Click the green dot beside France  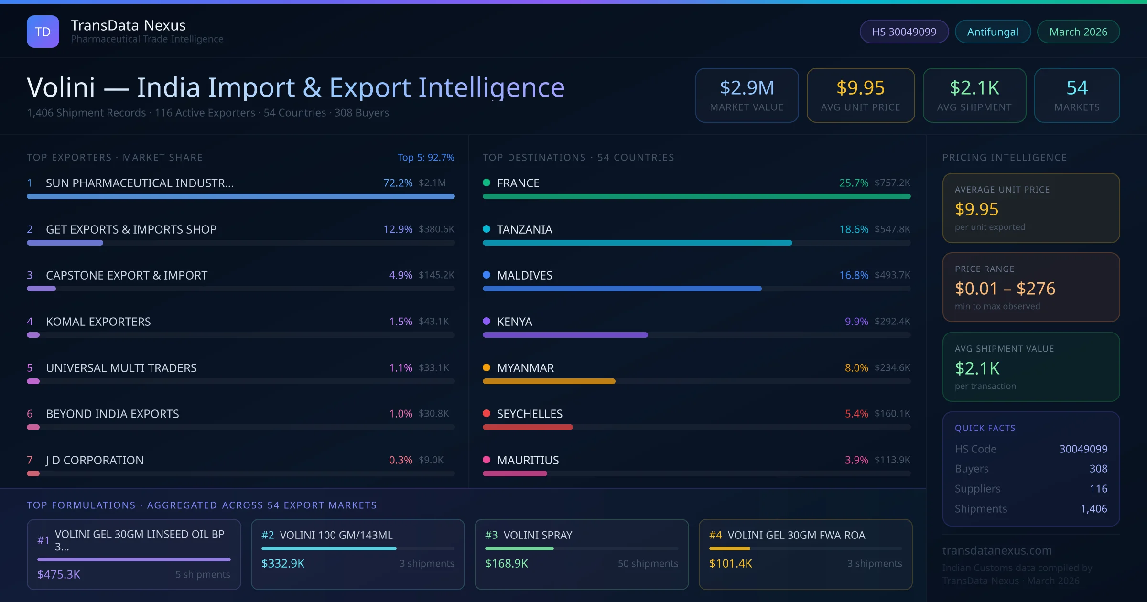pyautogui.click(x=487, y=183)
